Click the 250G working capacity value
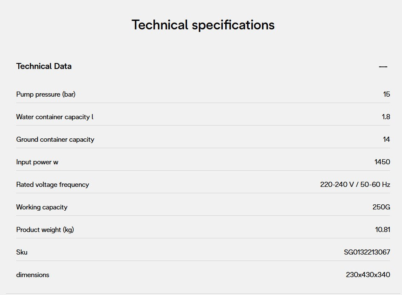The image size is (402, 295). coord(381,207)
